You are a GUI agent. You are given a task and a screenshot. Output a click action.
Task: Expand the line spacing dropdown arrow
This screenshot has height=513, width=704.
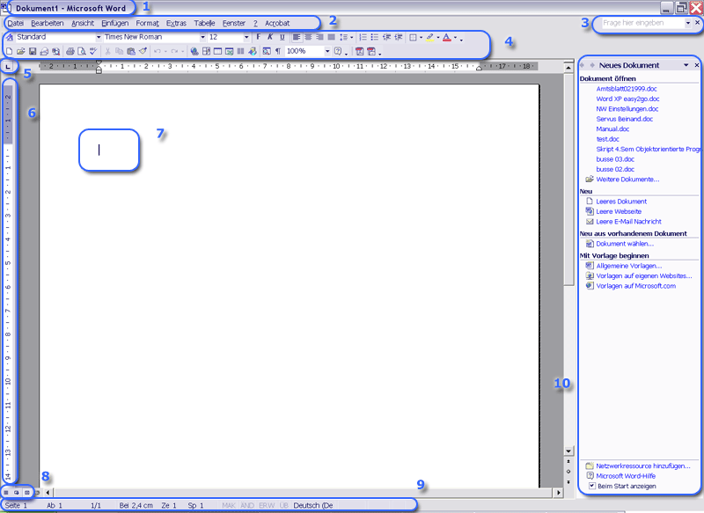pyautogui.click(x=351, y=37)
